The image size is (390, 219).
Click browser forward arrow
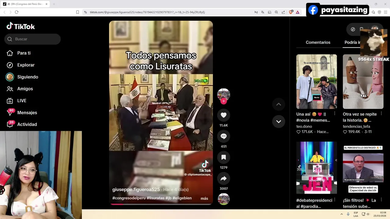[x=10, y=12]
